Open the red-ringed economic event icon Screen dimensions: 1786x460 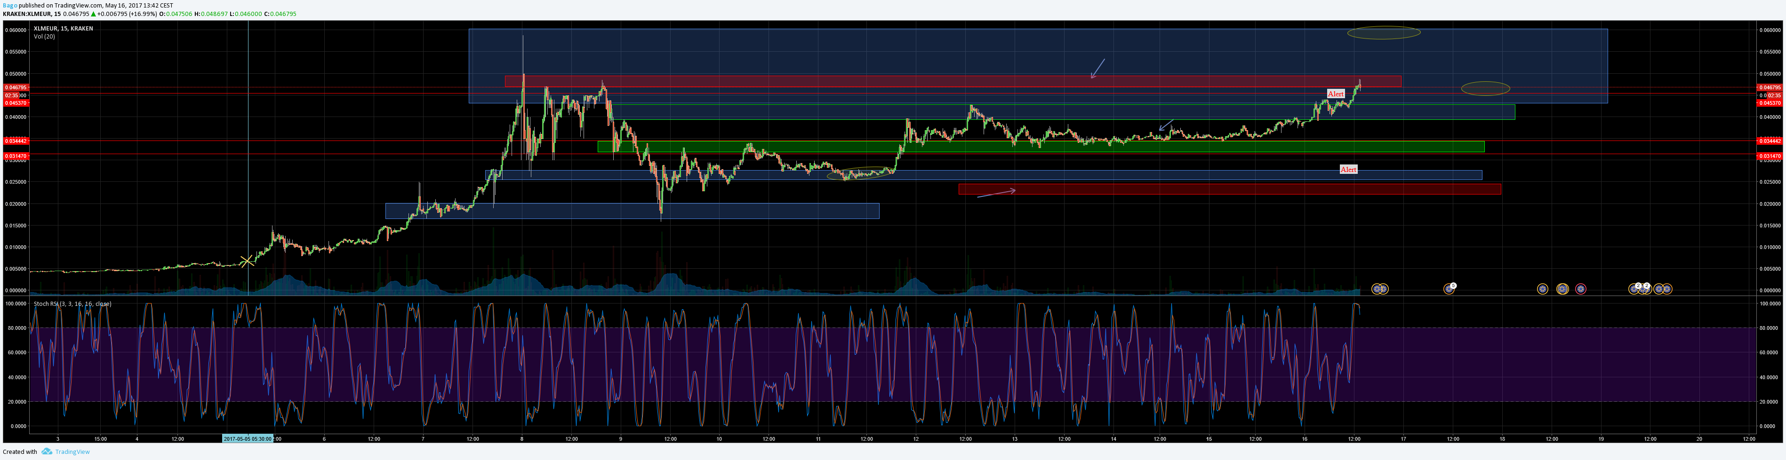point(1581,289)
